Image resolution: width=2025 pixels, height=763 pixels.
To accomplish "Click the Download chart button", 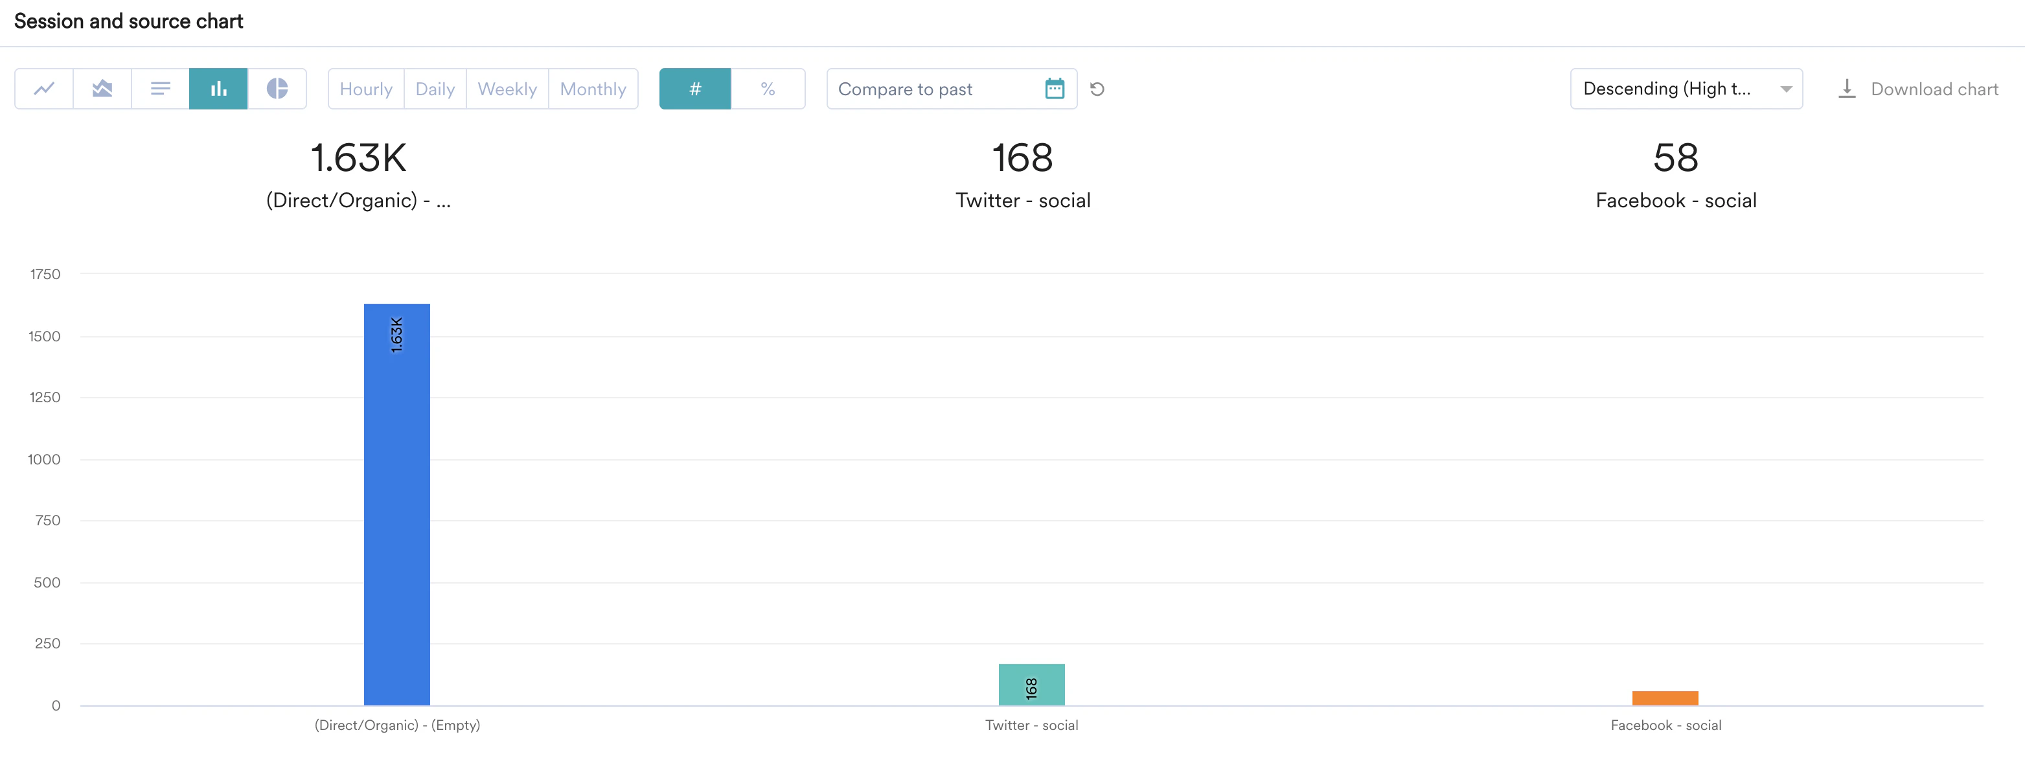I will click(1934, 89).
